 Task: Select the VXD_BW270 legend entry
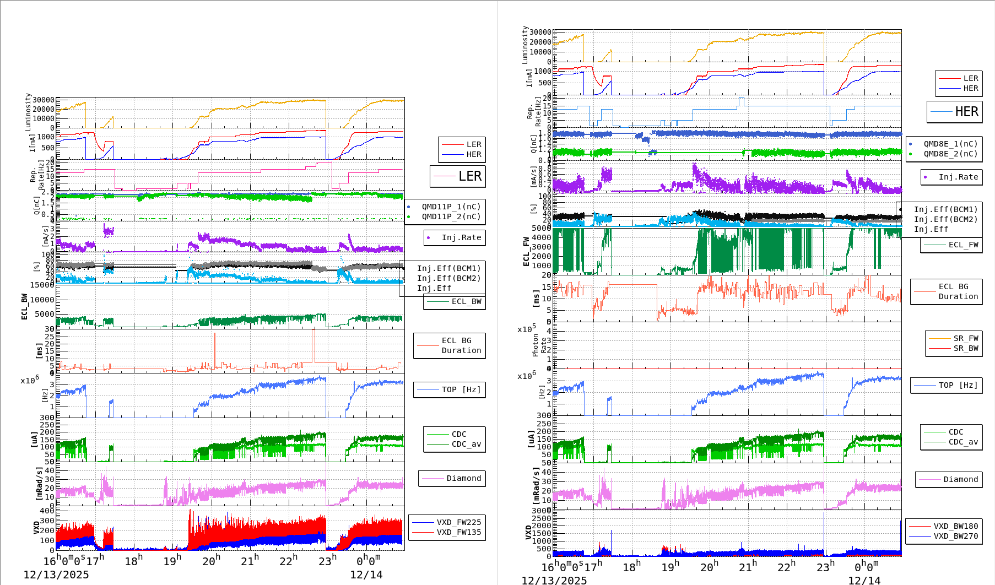pyautogui.click(x=944, y=536)
